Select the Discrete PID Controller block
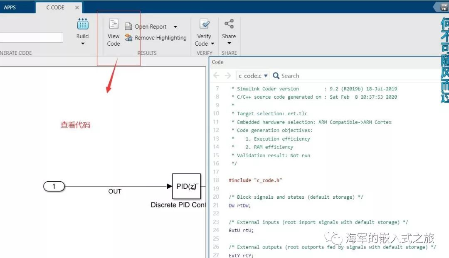 click(x=187, y=187)
